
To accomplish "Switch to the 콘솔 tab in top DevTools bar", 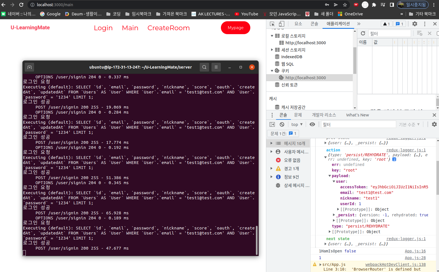I will point(314,24).
